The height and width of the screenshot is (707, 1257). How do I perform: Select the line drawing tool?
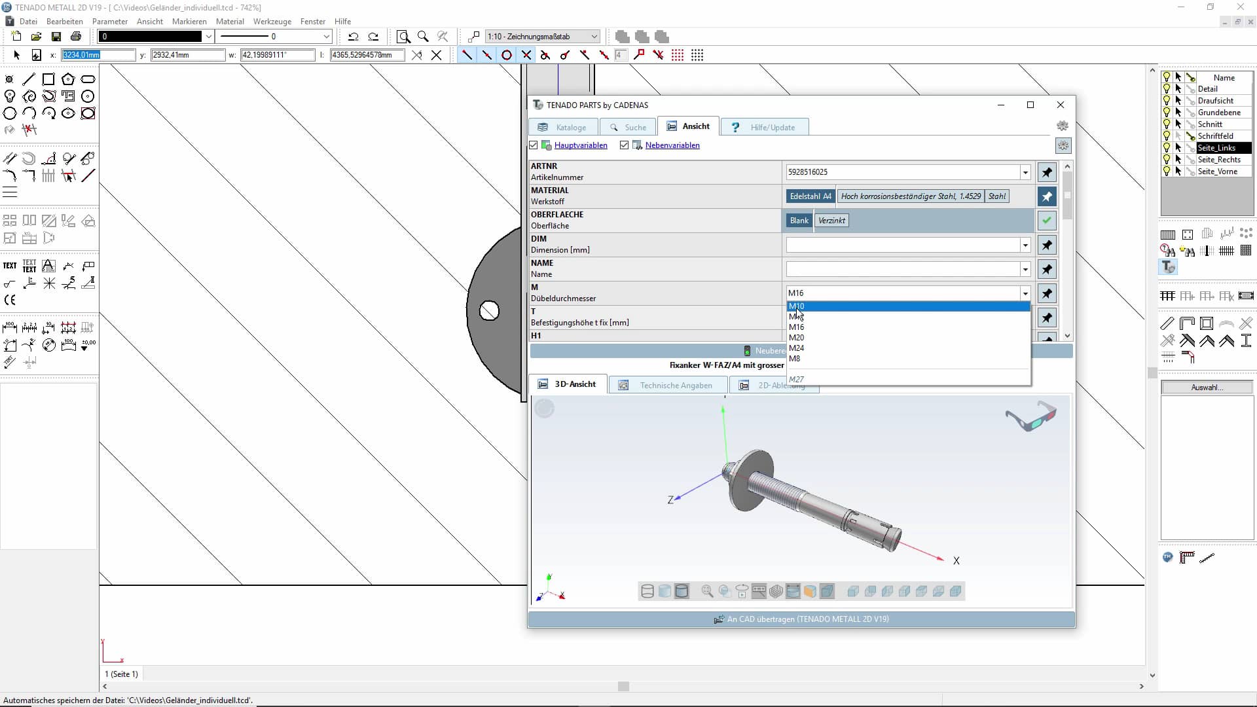coord(29,79)
